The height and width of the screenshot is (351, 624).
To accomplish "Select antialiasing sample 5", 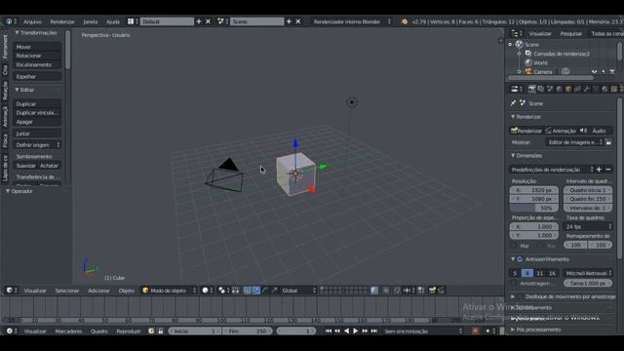I will pyautogui.click(x=515, y=273).
